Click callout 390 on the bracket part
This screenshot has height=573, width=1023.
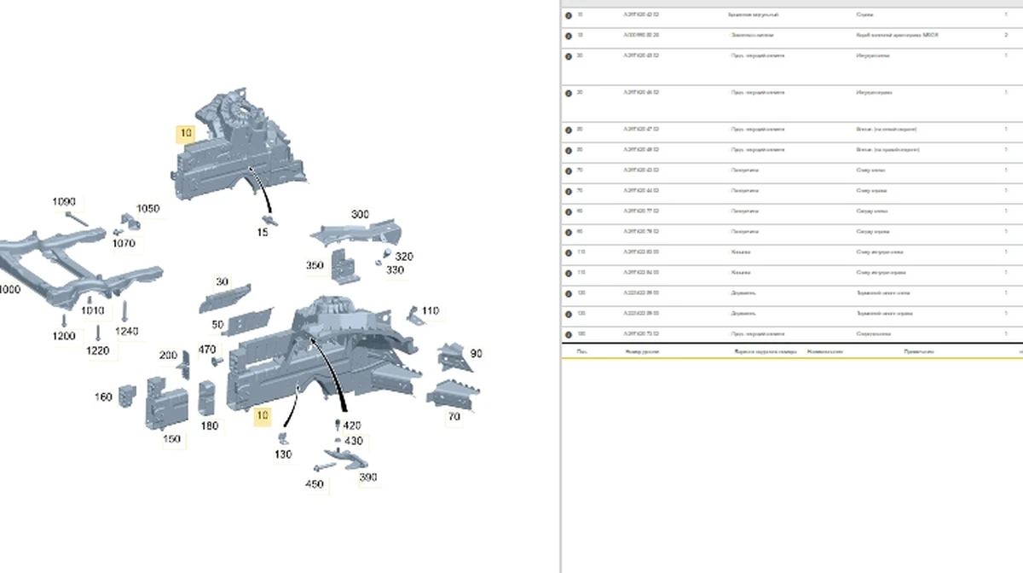coord(367,477)
